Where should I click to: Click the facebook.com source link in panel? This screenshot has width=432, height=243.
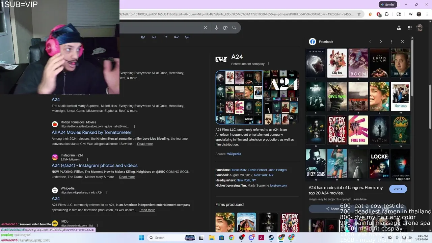pyautogui.click(x=278, y=185)
